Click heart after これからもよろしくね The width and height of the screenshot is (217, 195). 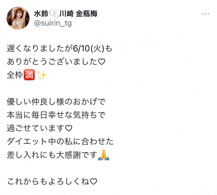click(94, 181)
